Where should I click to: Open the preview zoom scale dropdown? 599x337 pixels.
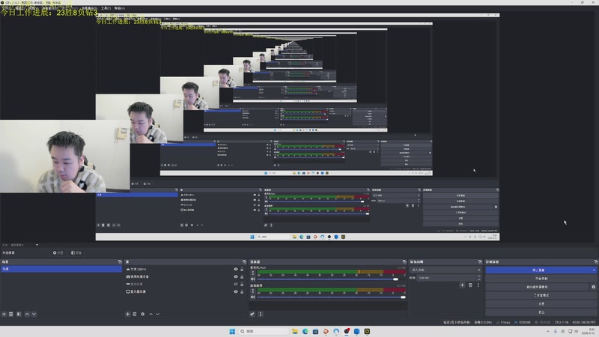pos(21,245)
